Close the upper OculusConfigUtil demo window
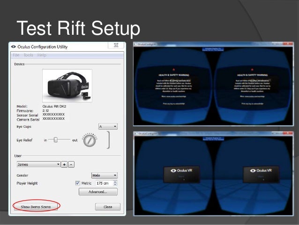Screen dimensions: 299x225 288,44
